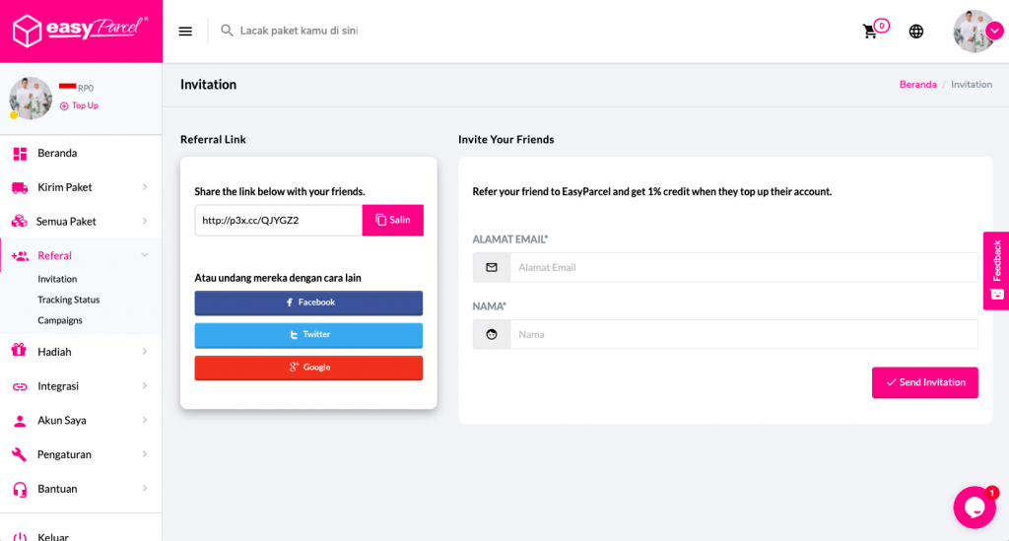Click the Beranda breadcrumb link

tap(917, 85)
